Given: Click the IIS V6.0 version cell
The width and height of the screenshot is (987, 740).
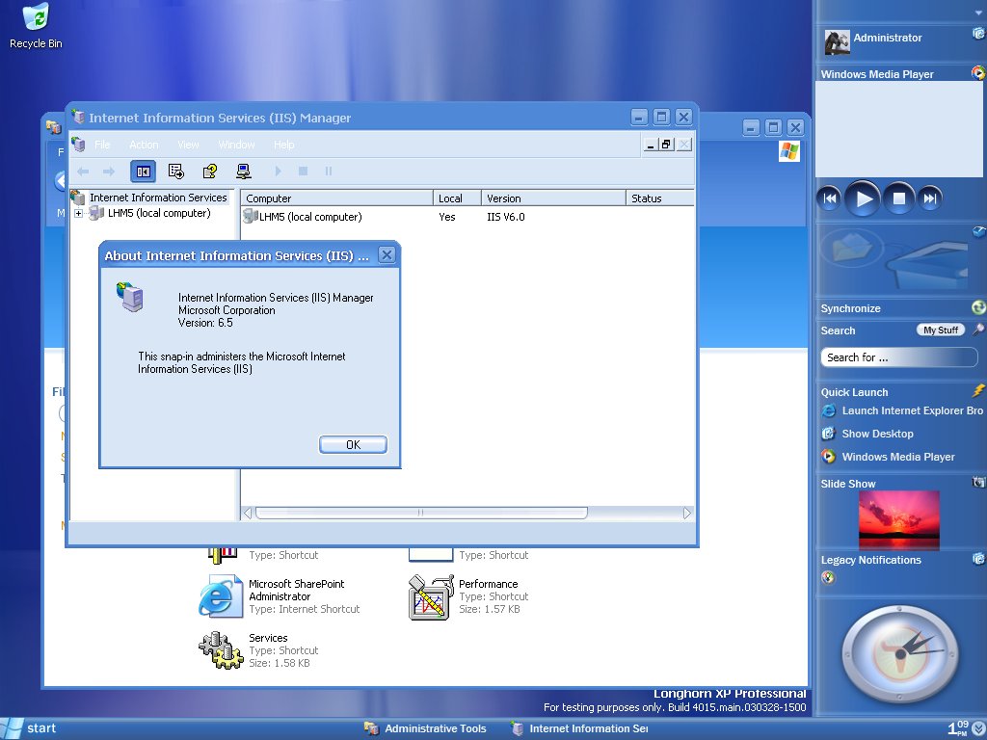Looking at the screenshot, I should coord(505,217).
